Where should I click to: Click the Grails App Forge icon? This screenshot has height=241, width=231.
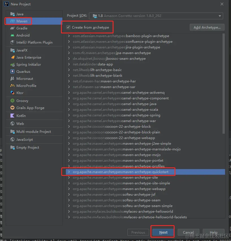tap(12, 108)
